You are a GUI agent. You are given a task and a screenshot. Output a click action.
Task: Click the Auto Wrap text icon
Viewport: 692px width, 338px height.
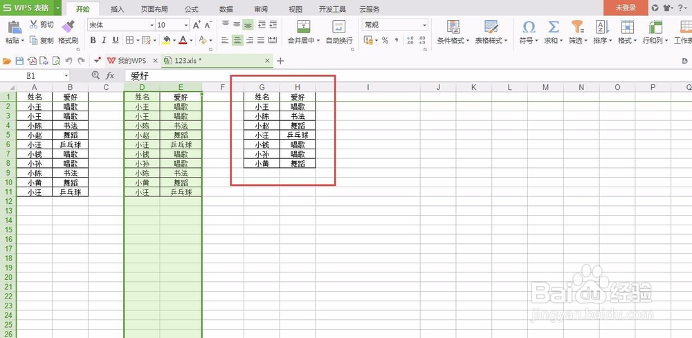tap(339, 27)
